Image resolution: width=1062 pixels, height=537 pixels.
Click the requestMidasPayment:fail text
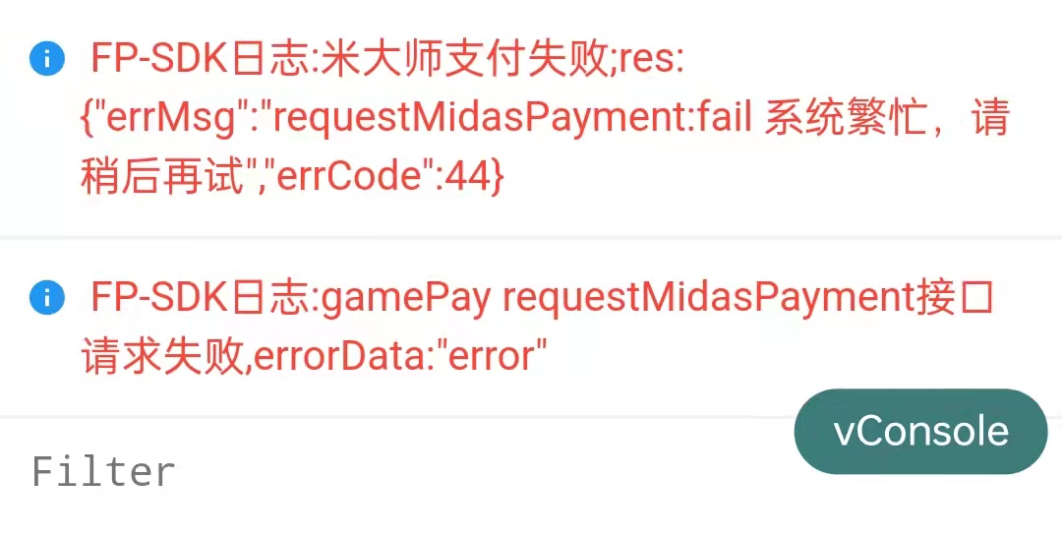coord(512,119)
